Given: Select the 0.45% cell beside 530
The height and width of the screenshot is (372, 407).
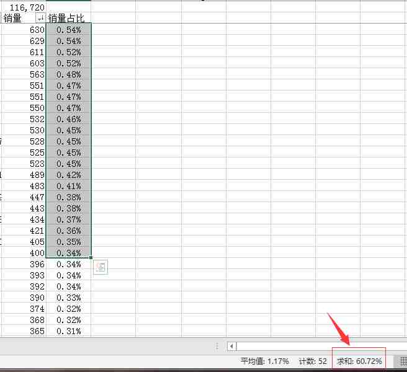Looking at the screenshot, I should tap(68, 130).
